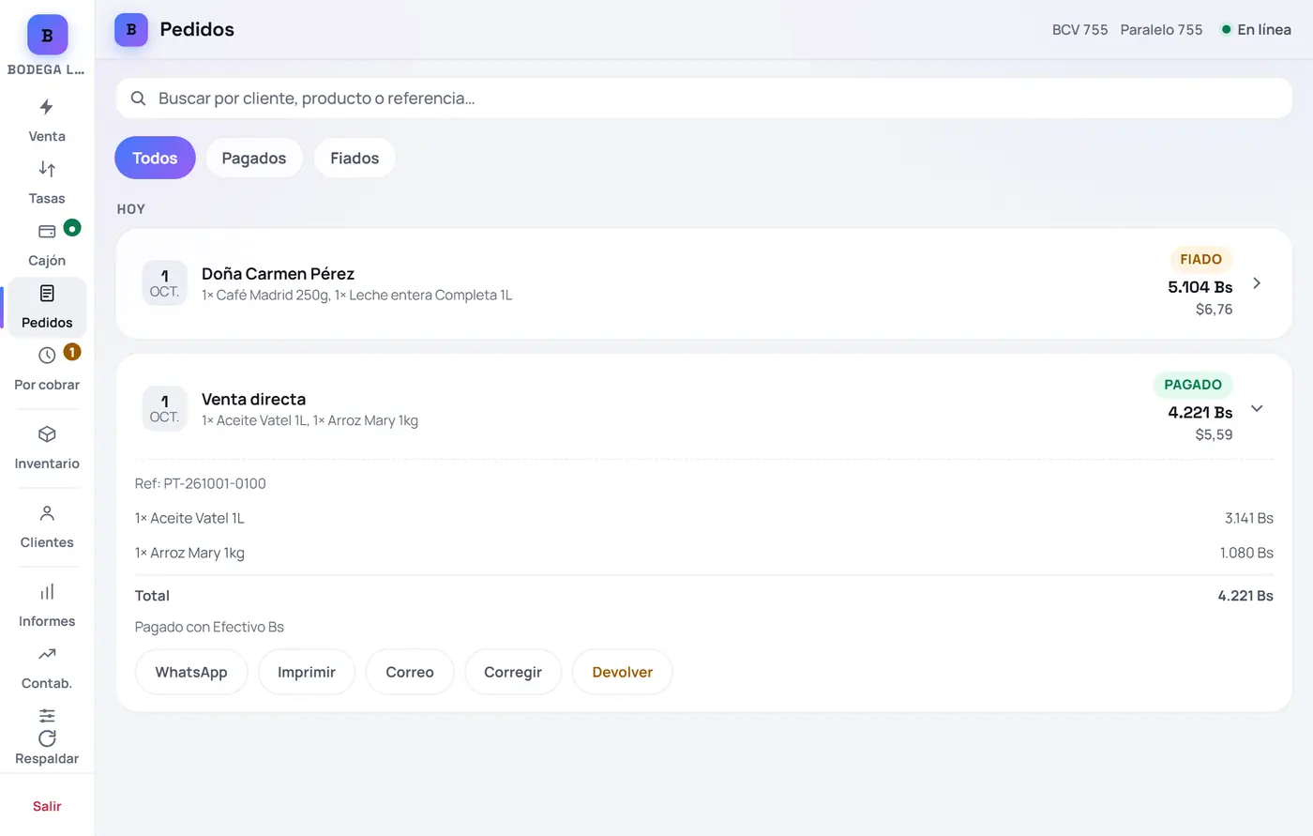Email the receipt with Correo
This screenshot has width=1313, height=836.
click(x=410, y=672)
